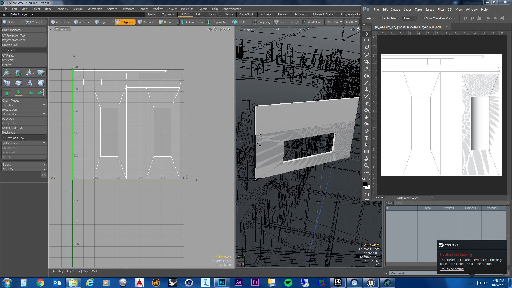Click the green move UVs up arrow

click(x=7, y=93)
